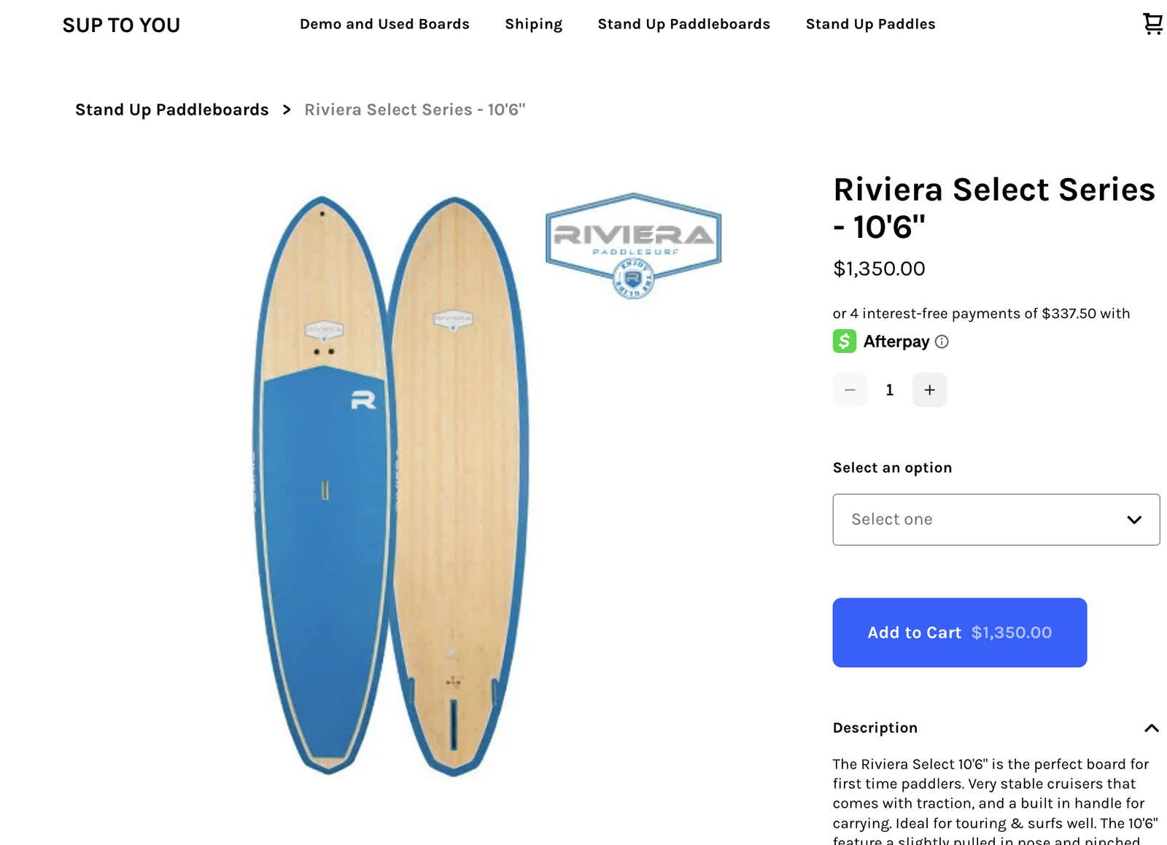Open Stand Up Paddleboards nav item

683,24
